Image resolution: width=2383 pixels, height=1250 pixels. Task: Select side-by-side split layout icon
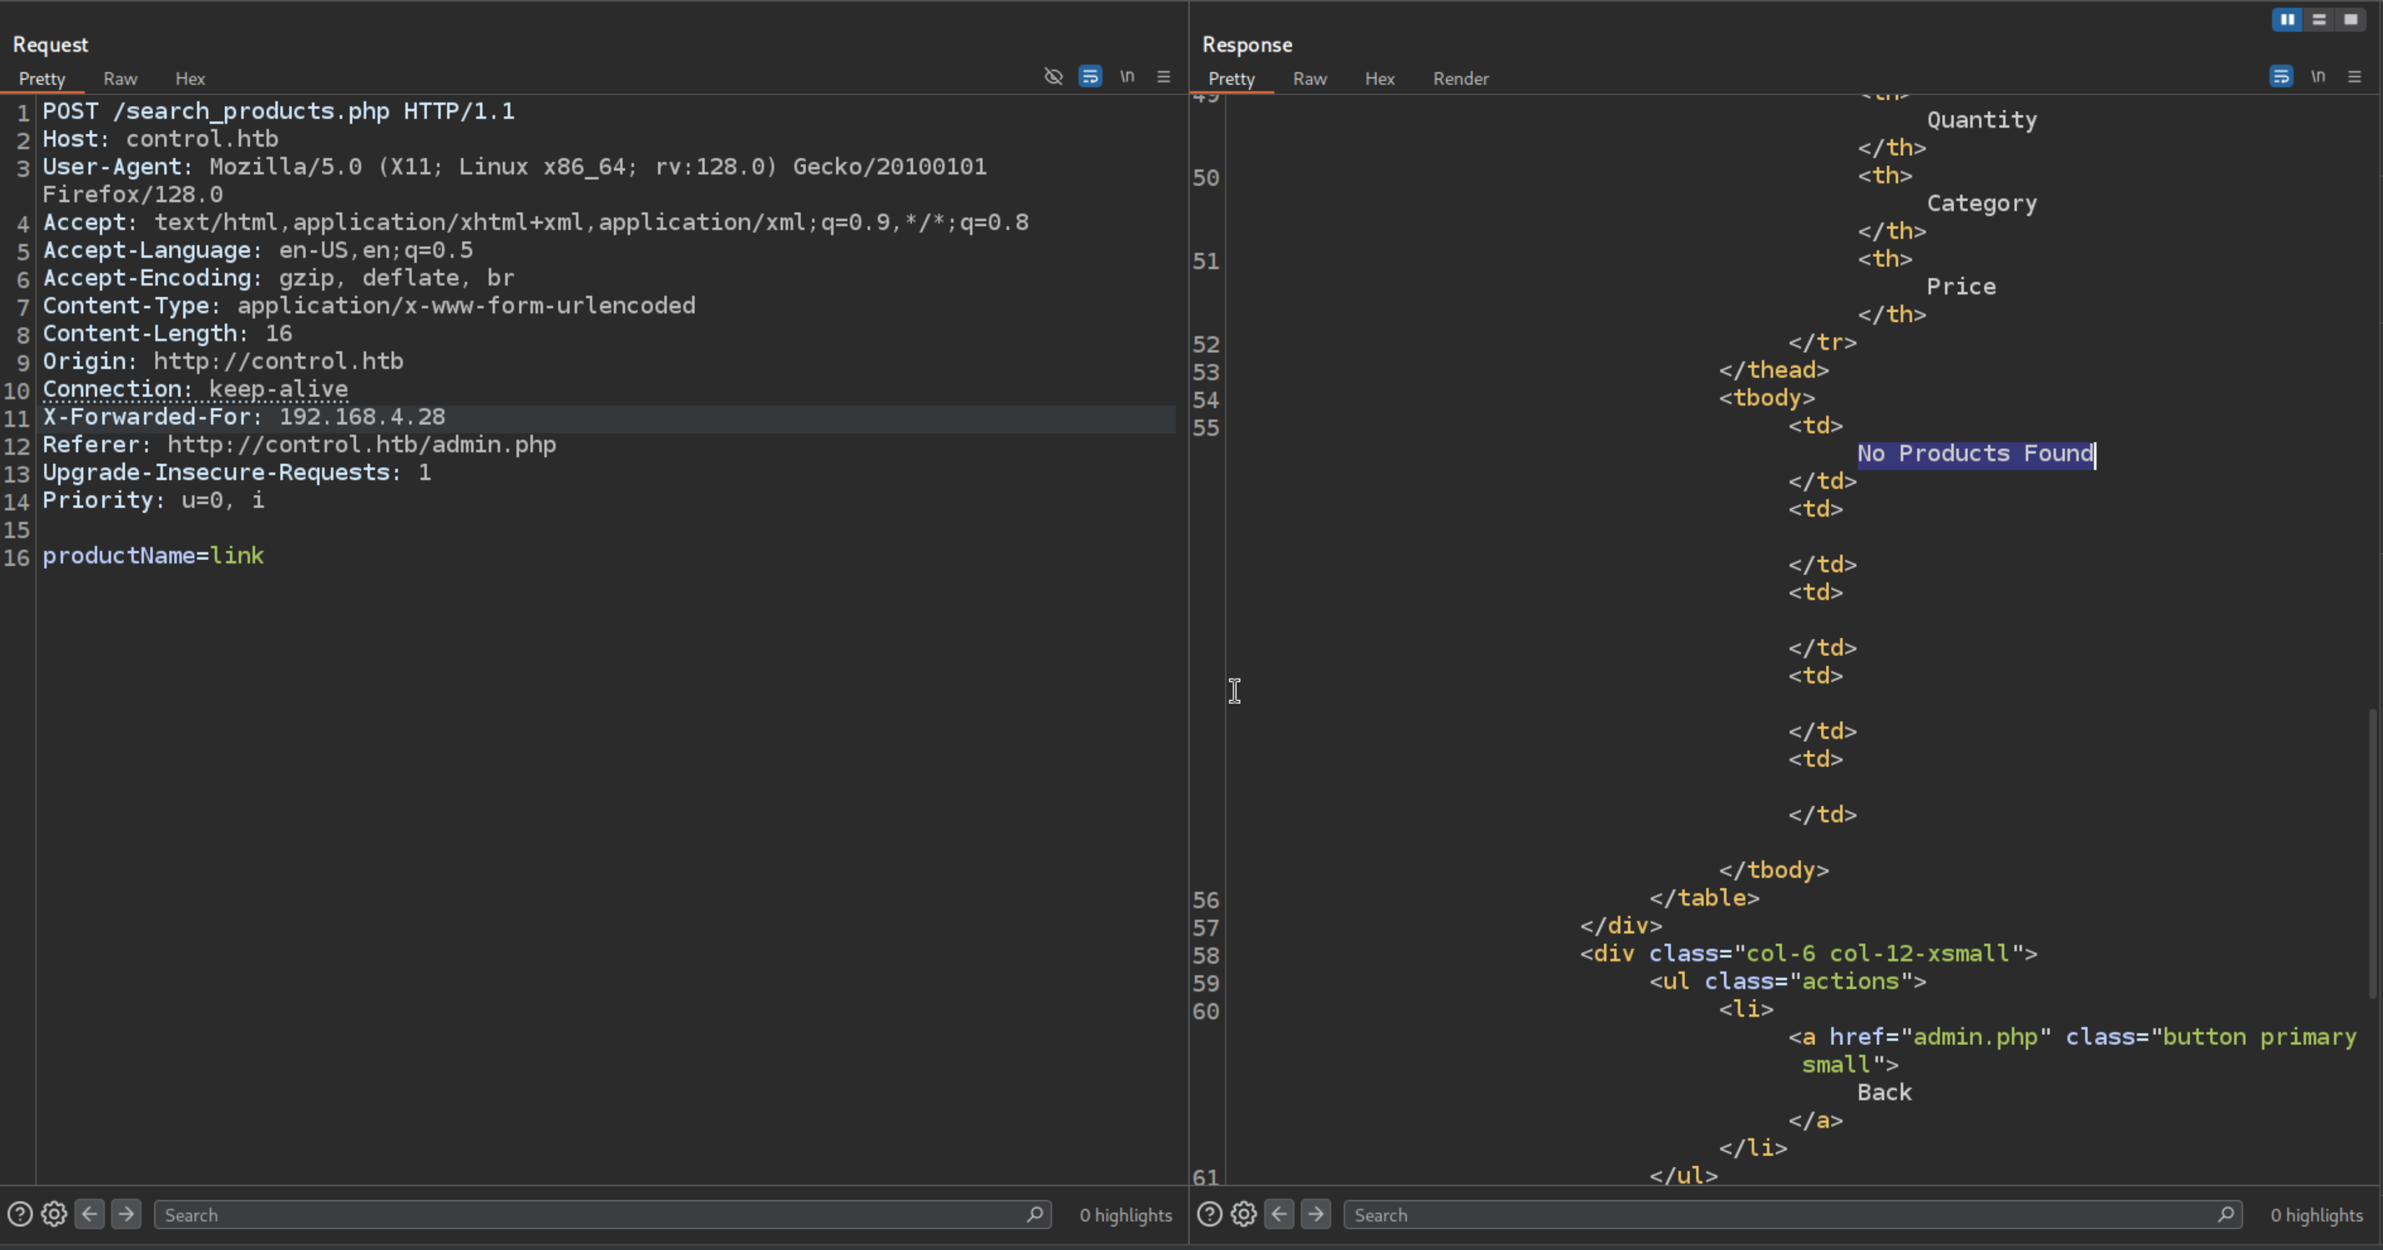click(x=2287, y=19)
